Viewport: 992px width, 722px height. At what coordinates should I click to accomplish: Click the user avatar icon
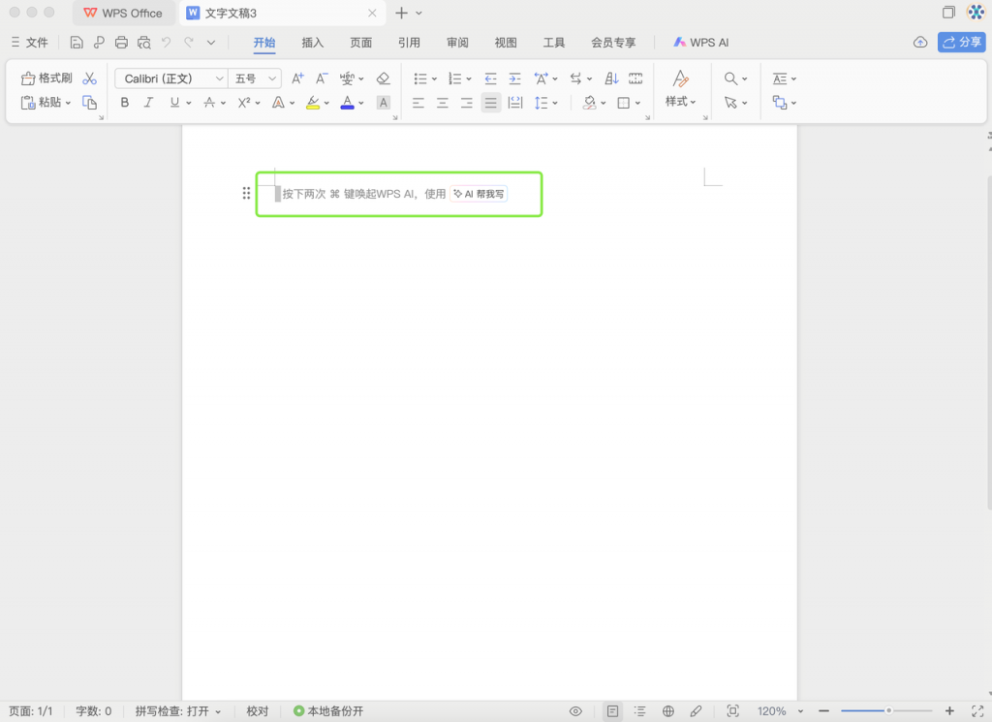click(976, 12)
